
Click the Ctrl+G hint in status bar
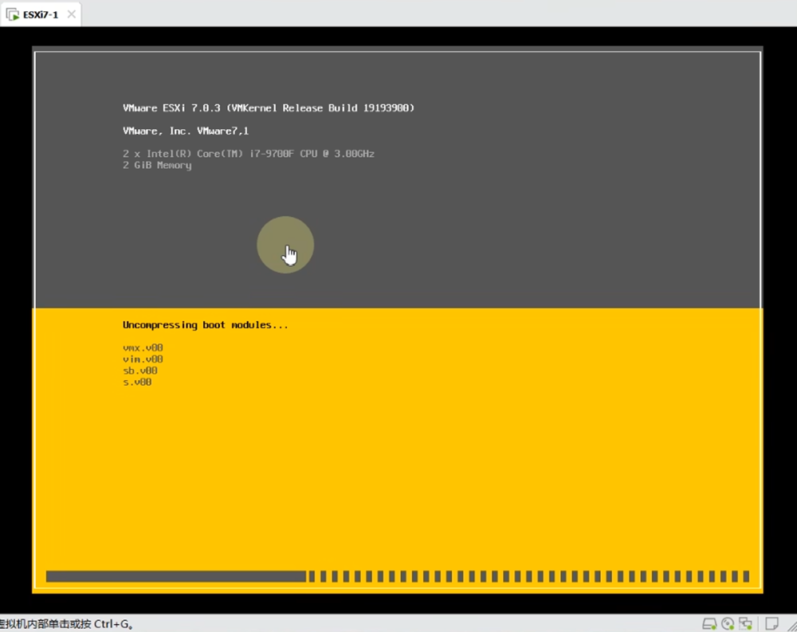(x=66, y=624)
